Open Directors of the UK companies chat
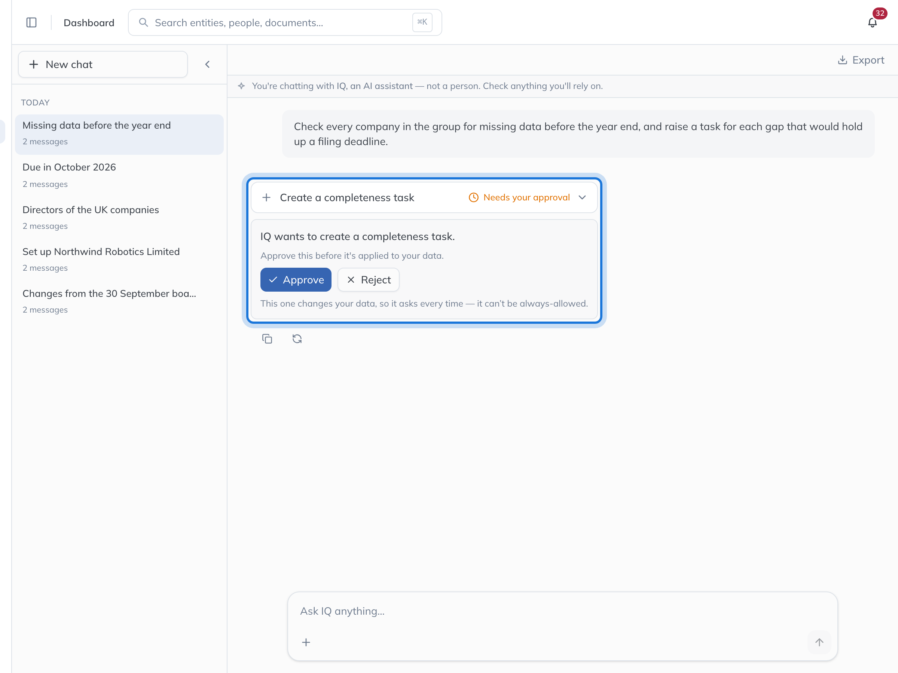 [119, 218]
